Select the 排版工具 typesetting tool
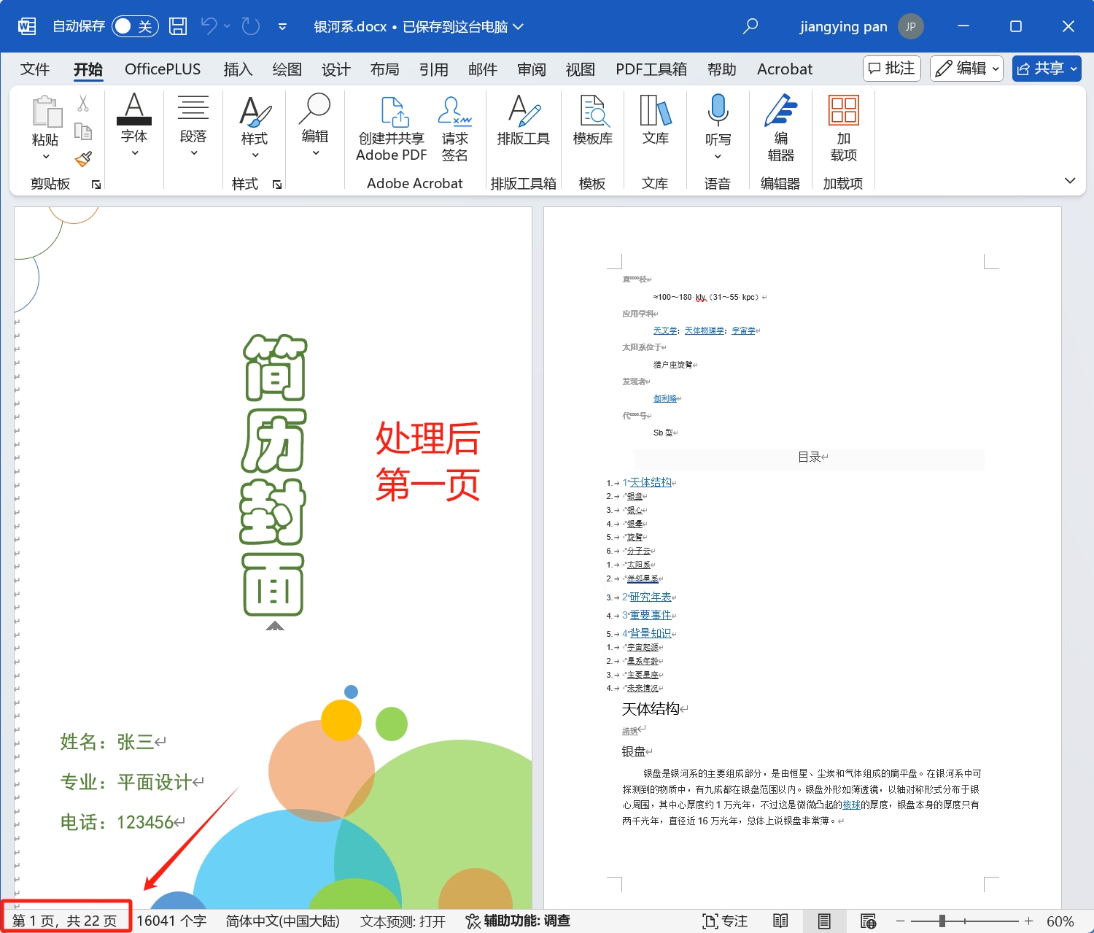Image resolution: width=1094 pixels, height=933 pixels. [x=523, y=128]
